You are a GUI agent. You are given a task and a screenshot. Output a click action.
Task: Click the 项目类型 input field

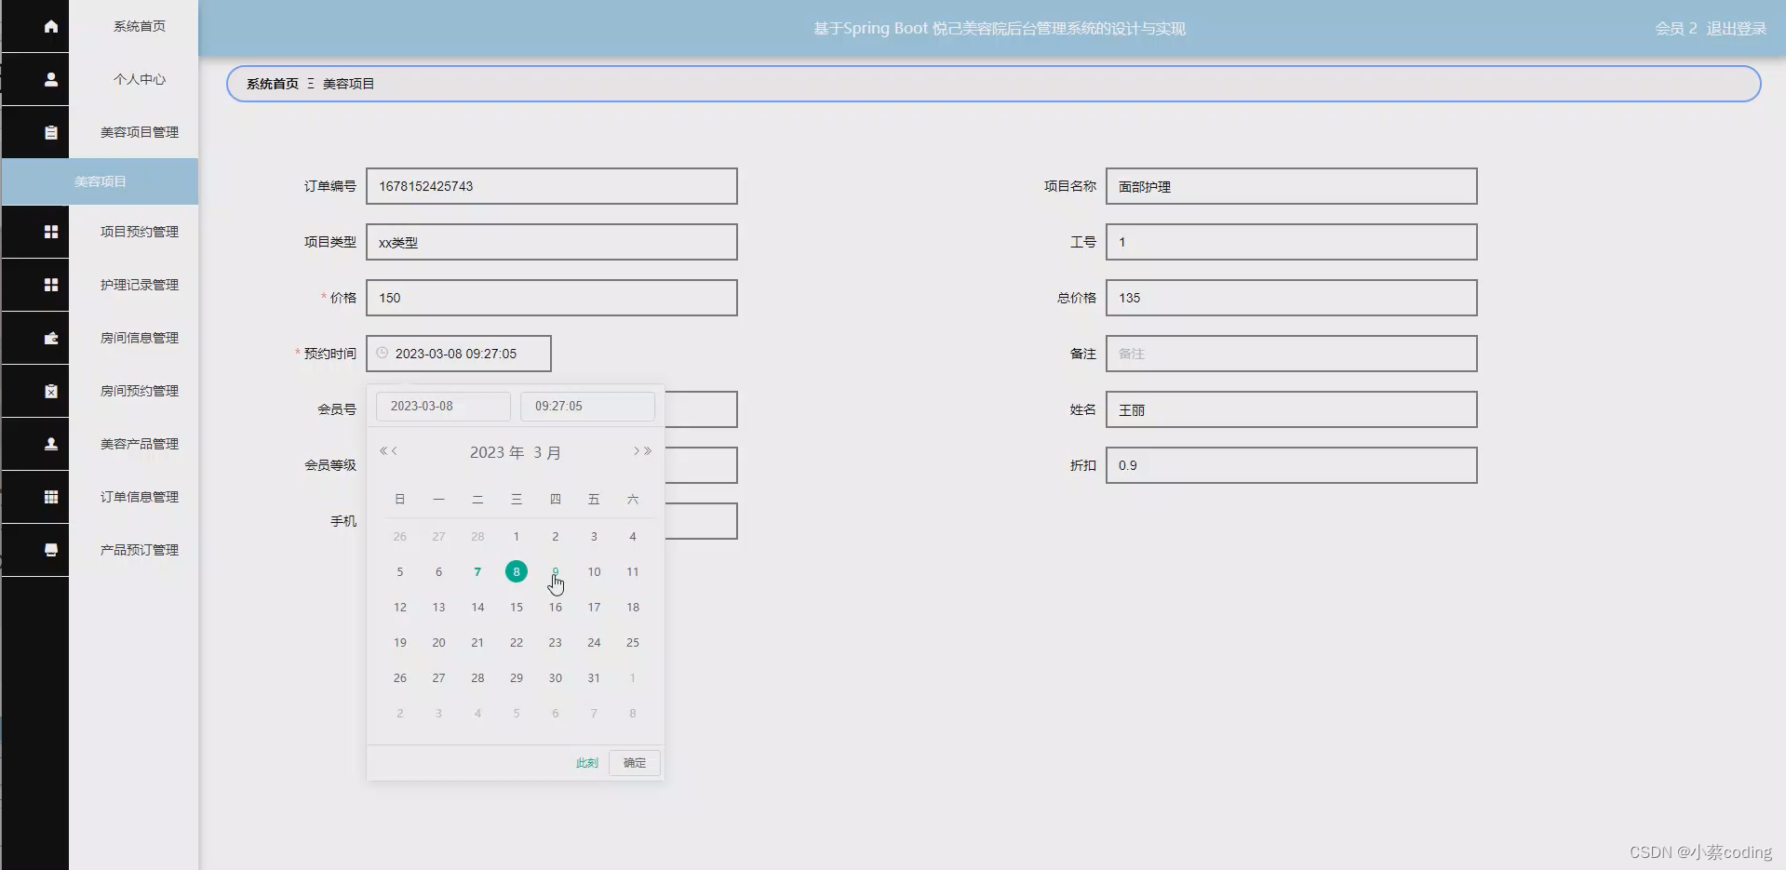pyautogui.click(x=552, y=242)
